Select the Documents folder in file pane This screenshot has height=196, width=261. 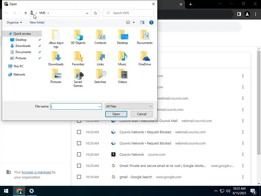145,37
